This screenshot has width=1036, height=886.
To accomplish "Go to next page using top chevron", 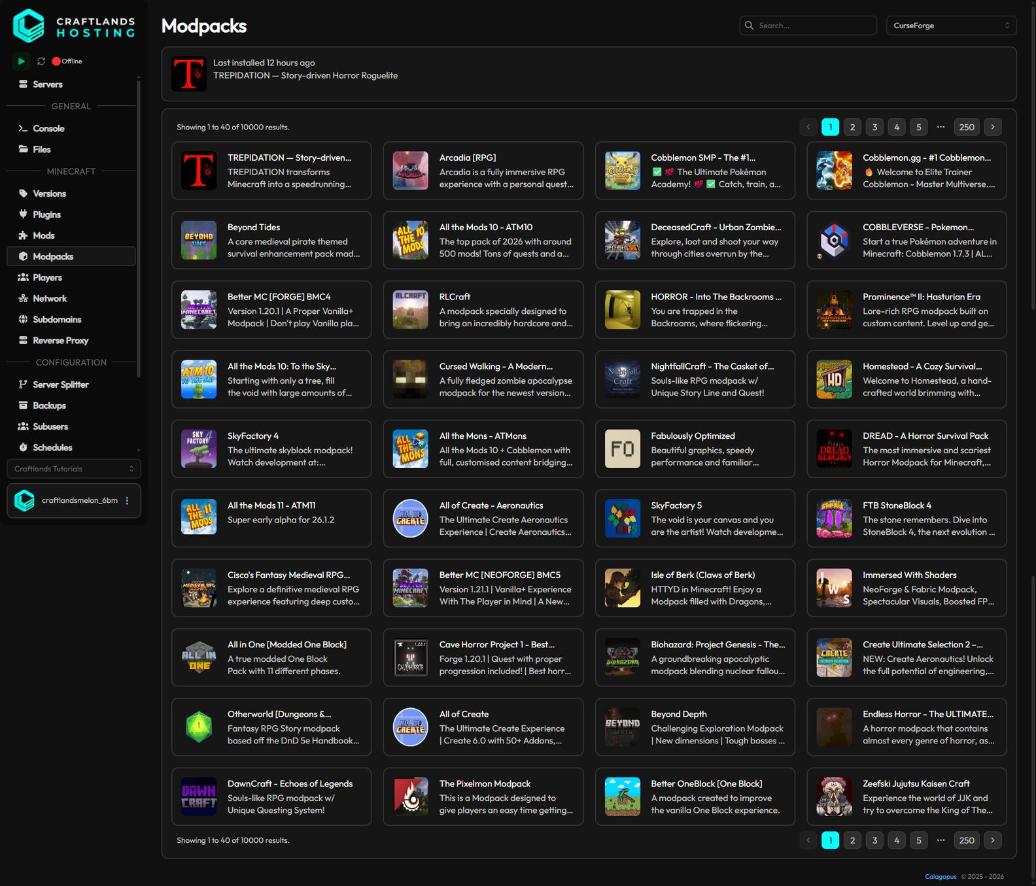I will click(993, 127).
